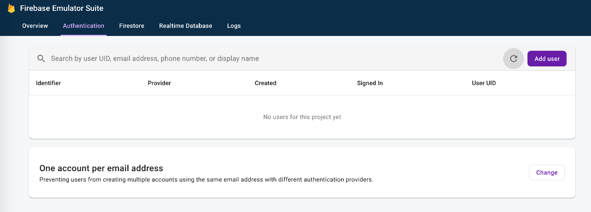
Task: Click the Created column header
Action: point(265,83)
